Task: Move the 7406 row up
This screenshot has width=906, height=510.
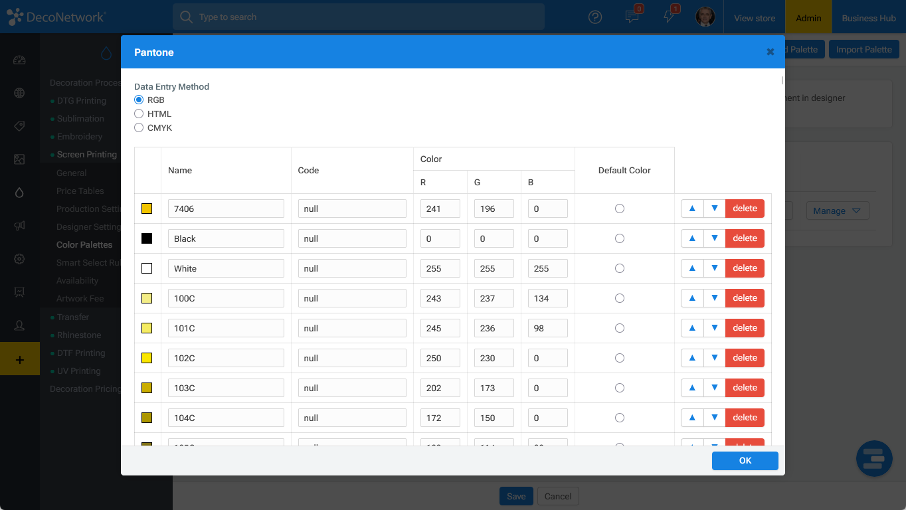Action: click(692, 209)
